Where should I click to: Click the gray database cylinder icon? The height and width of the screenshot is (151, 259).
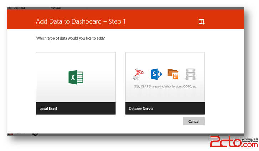pos(191,74)
